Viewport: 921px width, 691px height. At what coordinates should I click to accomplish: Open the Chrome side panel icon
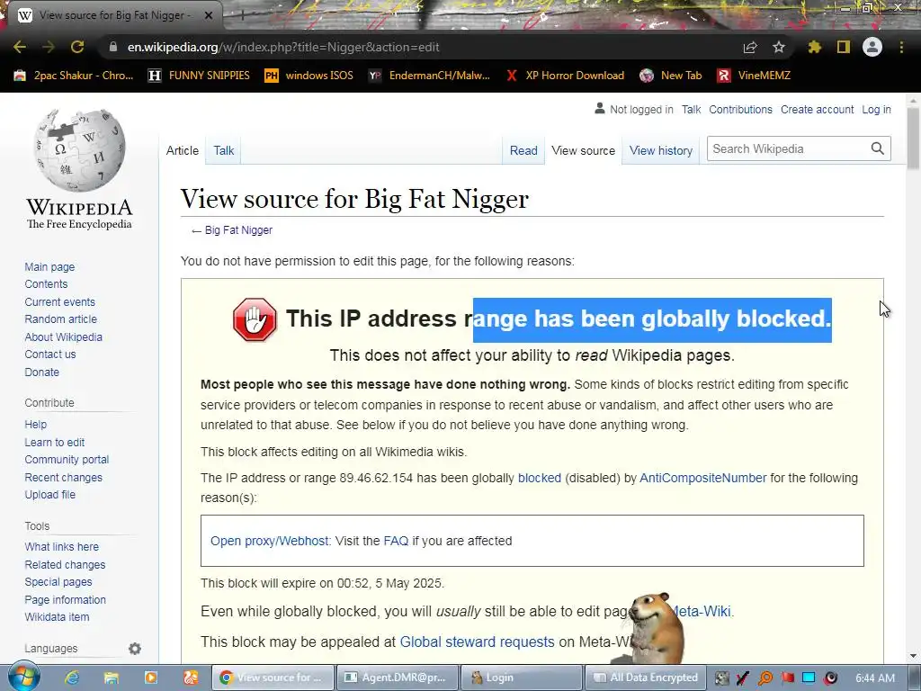tap(844, 47)
